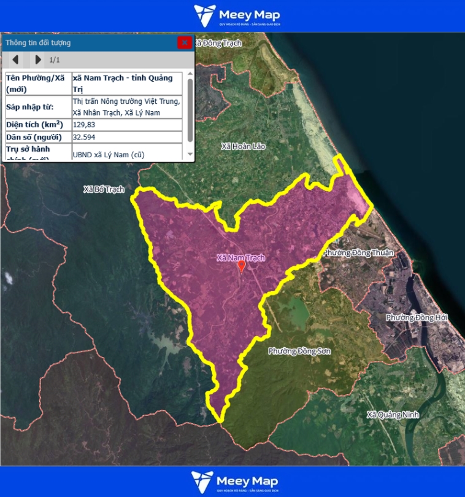
Task: Close the Thông tin đối tượng panel
Action: click(x=184, y=42)
